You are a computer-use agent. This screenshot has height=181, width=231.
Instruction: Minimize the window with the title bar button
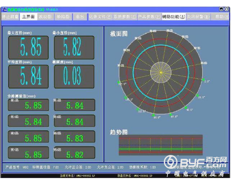(x=221, y=9)
